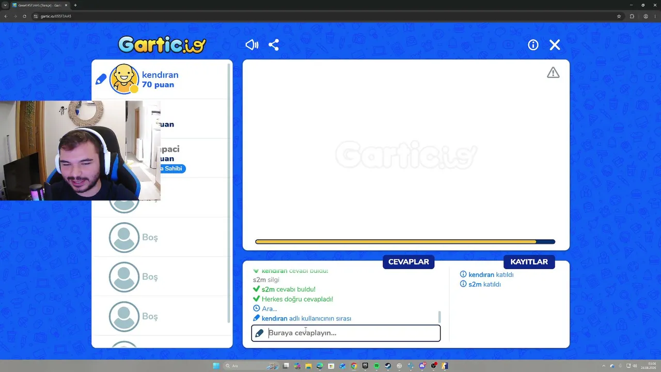Open the CEVAPLAR tab

coord(408,262)
